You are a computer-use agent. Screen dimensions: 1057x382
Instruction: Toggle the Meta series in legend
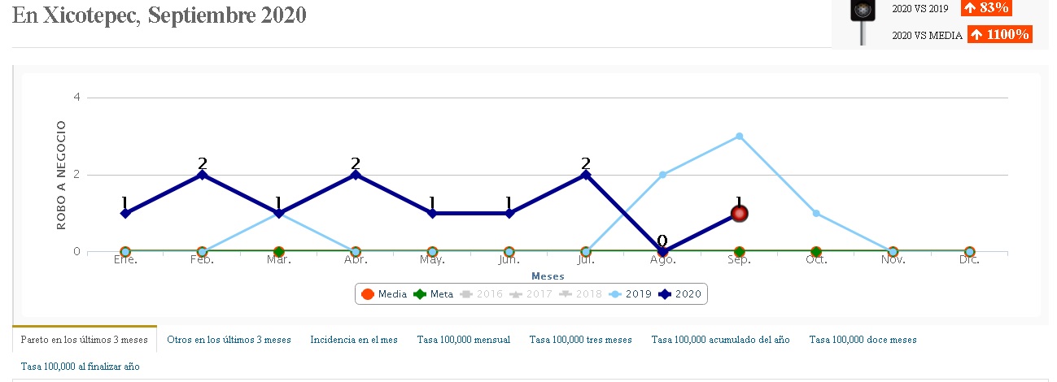[434, 294]
